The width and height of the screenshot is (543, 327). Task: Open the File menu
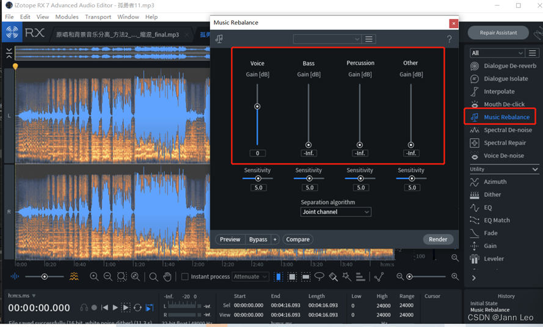pyautogui.click(x=9, y=17)
